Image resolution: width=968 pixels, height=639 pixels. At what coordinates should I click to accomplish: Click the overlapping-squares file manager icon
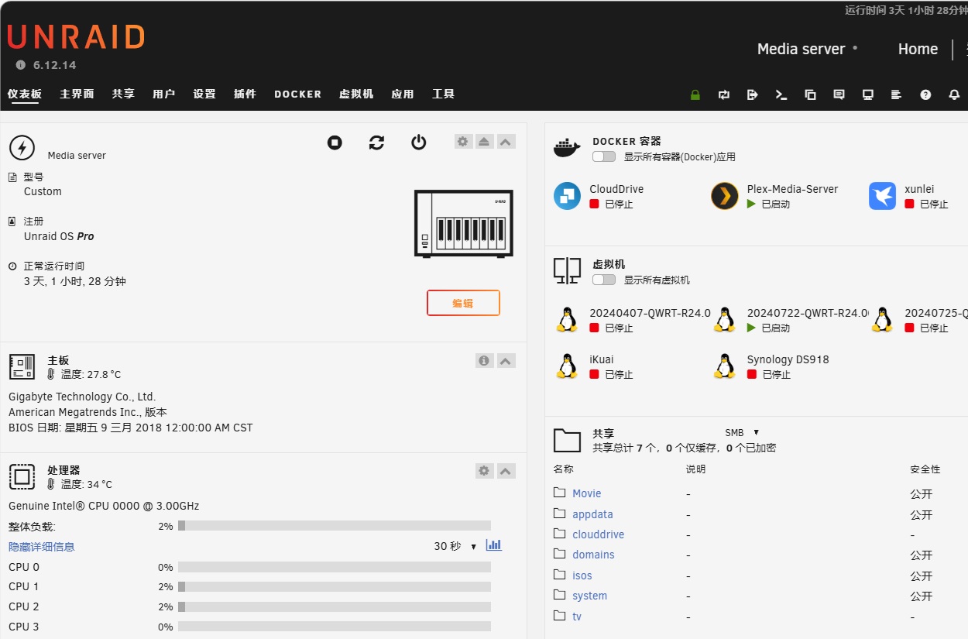(810, 94)
